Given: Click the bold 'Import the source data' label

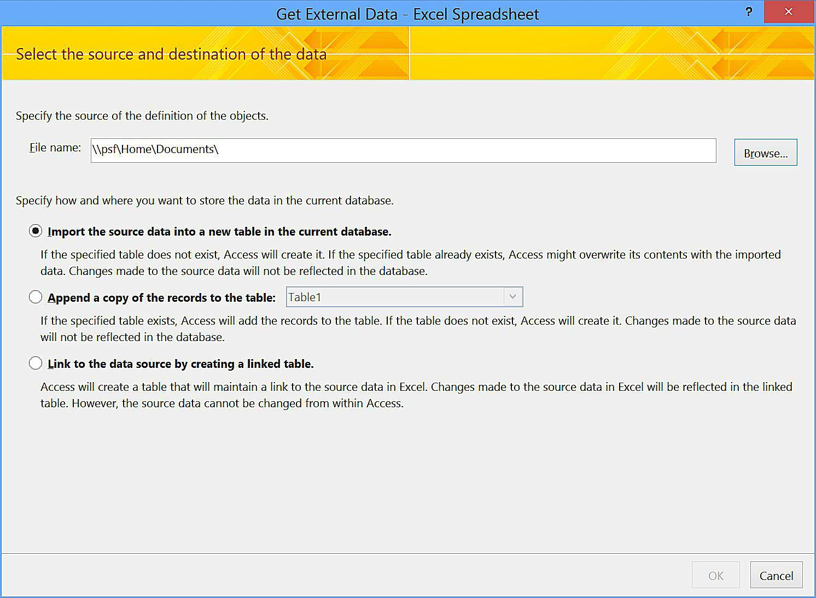Looking at the screenshot, I should point(219,231).
